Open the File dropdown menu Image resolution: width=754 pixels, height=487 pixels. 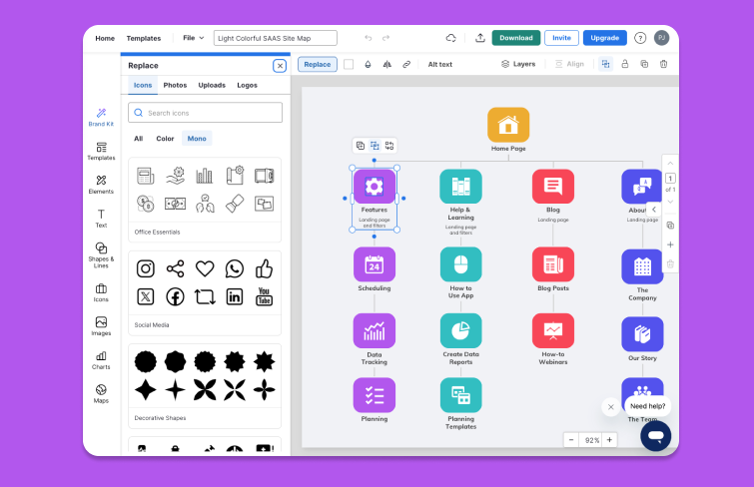[x=194, y=38]
